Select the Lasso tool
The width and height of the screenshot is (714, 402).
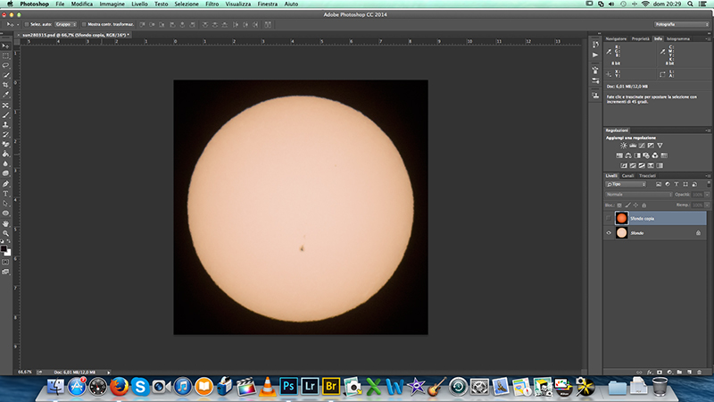5,65
